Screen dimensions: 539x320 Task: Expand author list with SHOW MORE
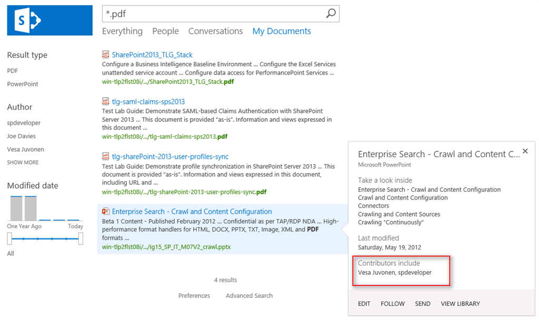23,162
